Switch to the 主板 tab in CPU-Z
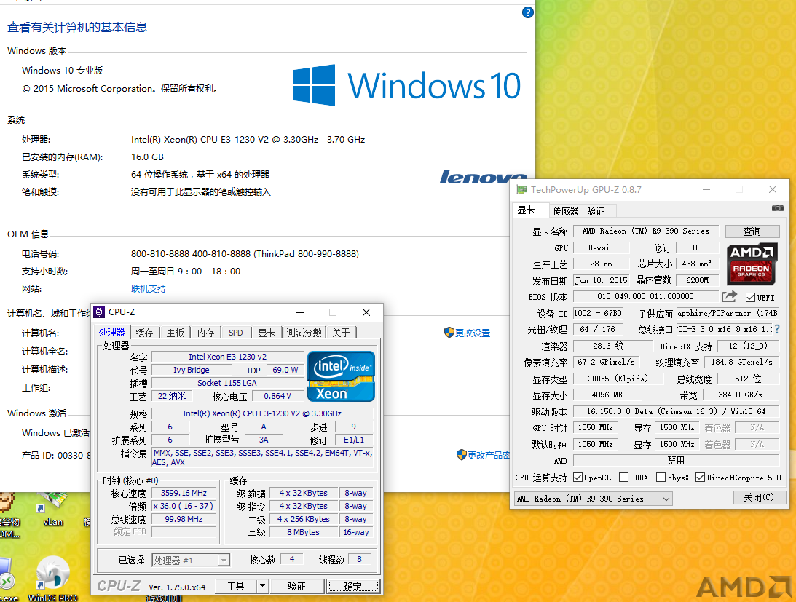Viewport: 796px width, 602px height. pos(175,333)
